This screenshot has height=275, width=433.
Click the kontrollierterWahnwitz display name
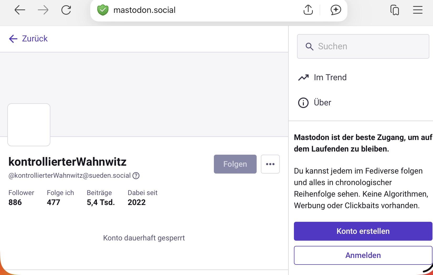[67, 162]
